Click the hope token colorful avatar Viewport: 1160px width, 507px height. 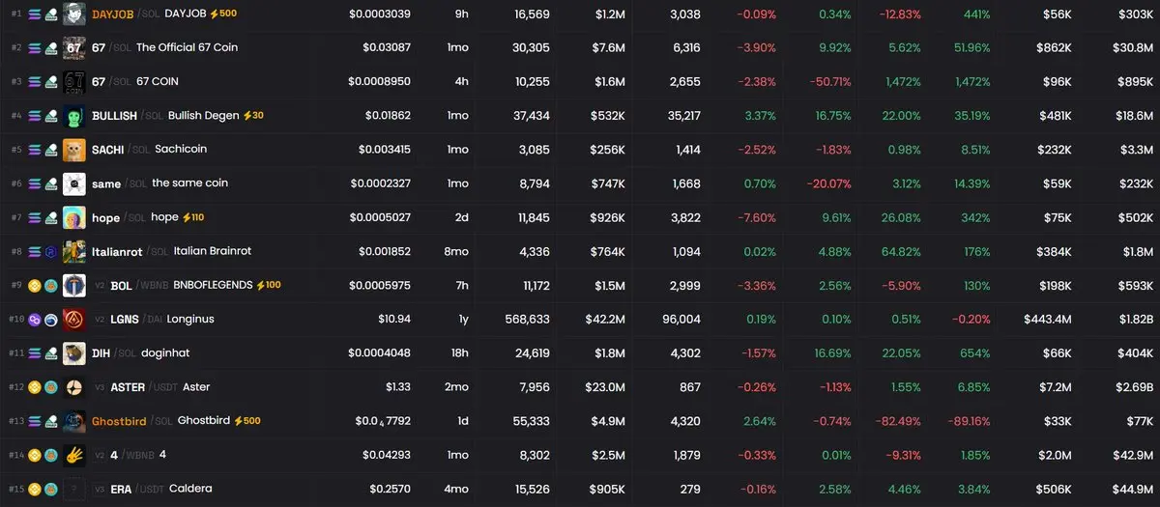73,217
